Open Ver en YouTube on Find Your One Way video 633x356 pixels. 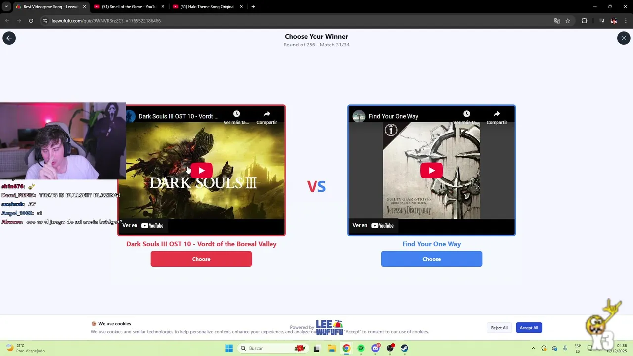coord(373,226)
